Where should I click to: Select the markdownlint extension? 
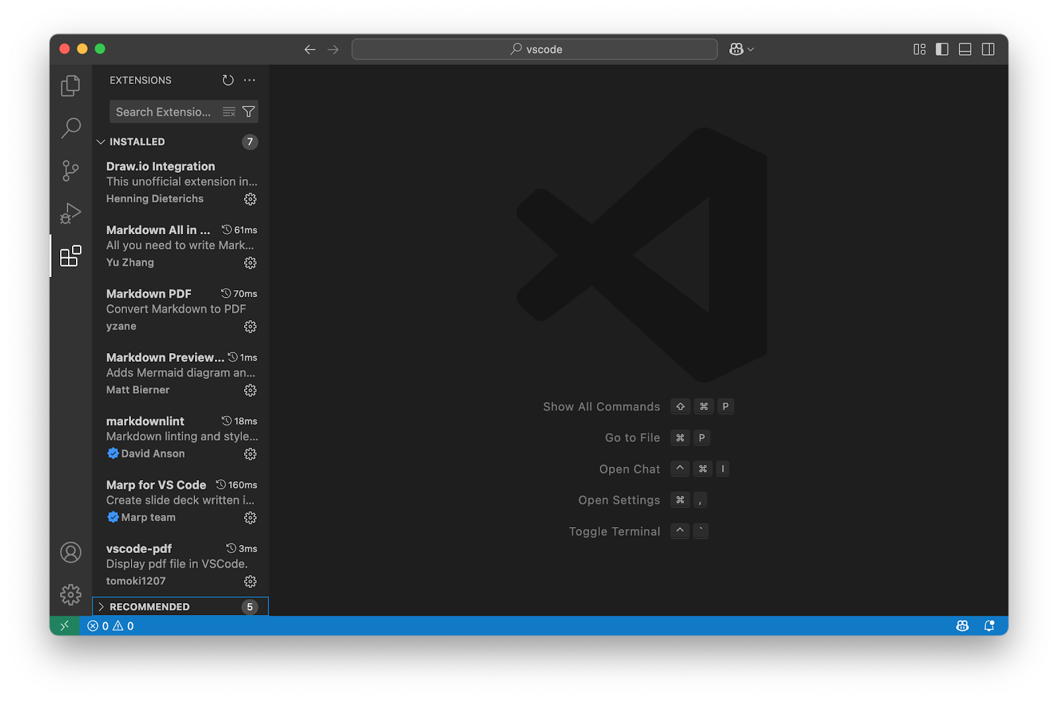(181, 437)
